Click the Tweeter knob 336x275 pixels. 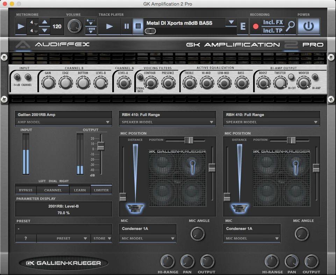coord(280,83)
